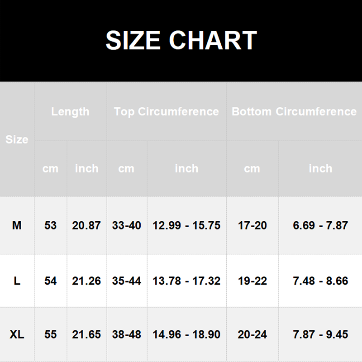Click the 7.48 - 8.66 inch cell

coord(320,281)
